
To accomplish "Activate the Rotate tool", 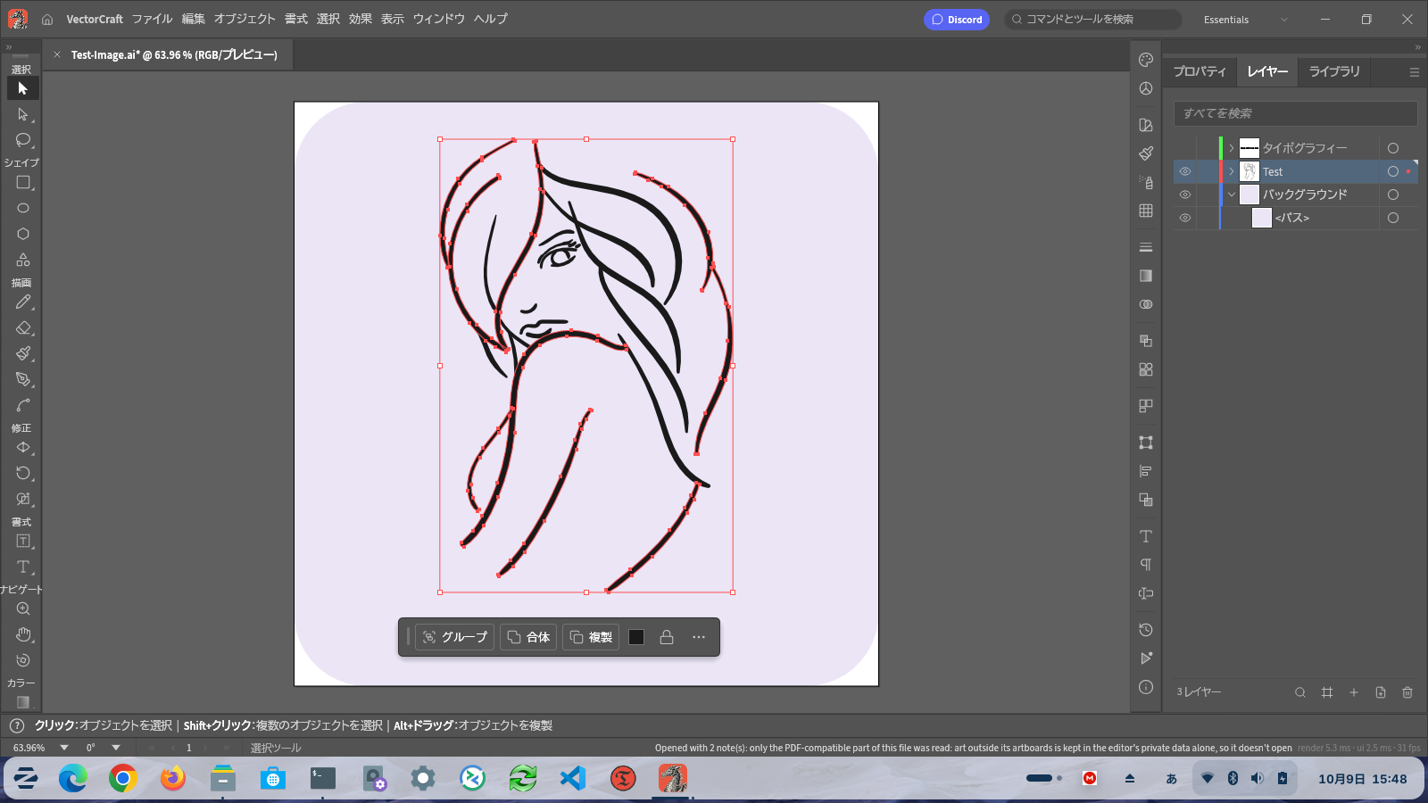I will point(23,473).
